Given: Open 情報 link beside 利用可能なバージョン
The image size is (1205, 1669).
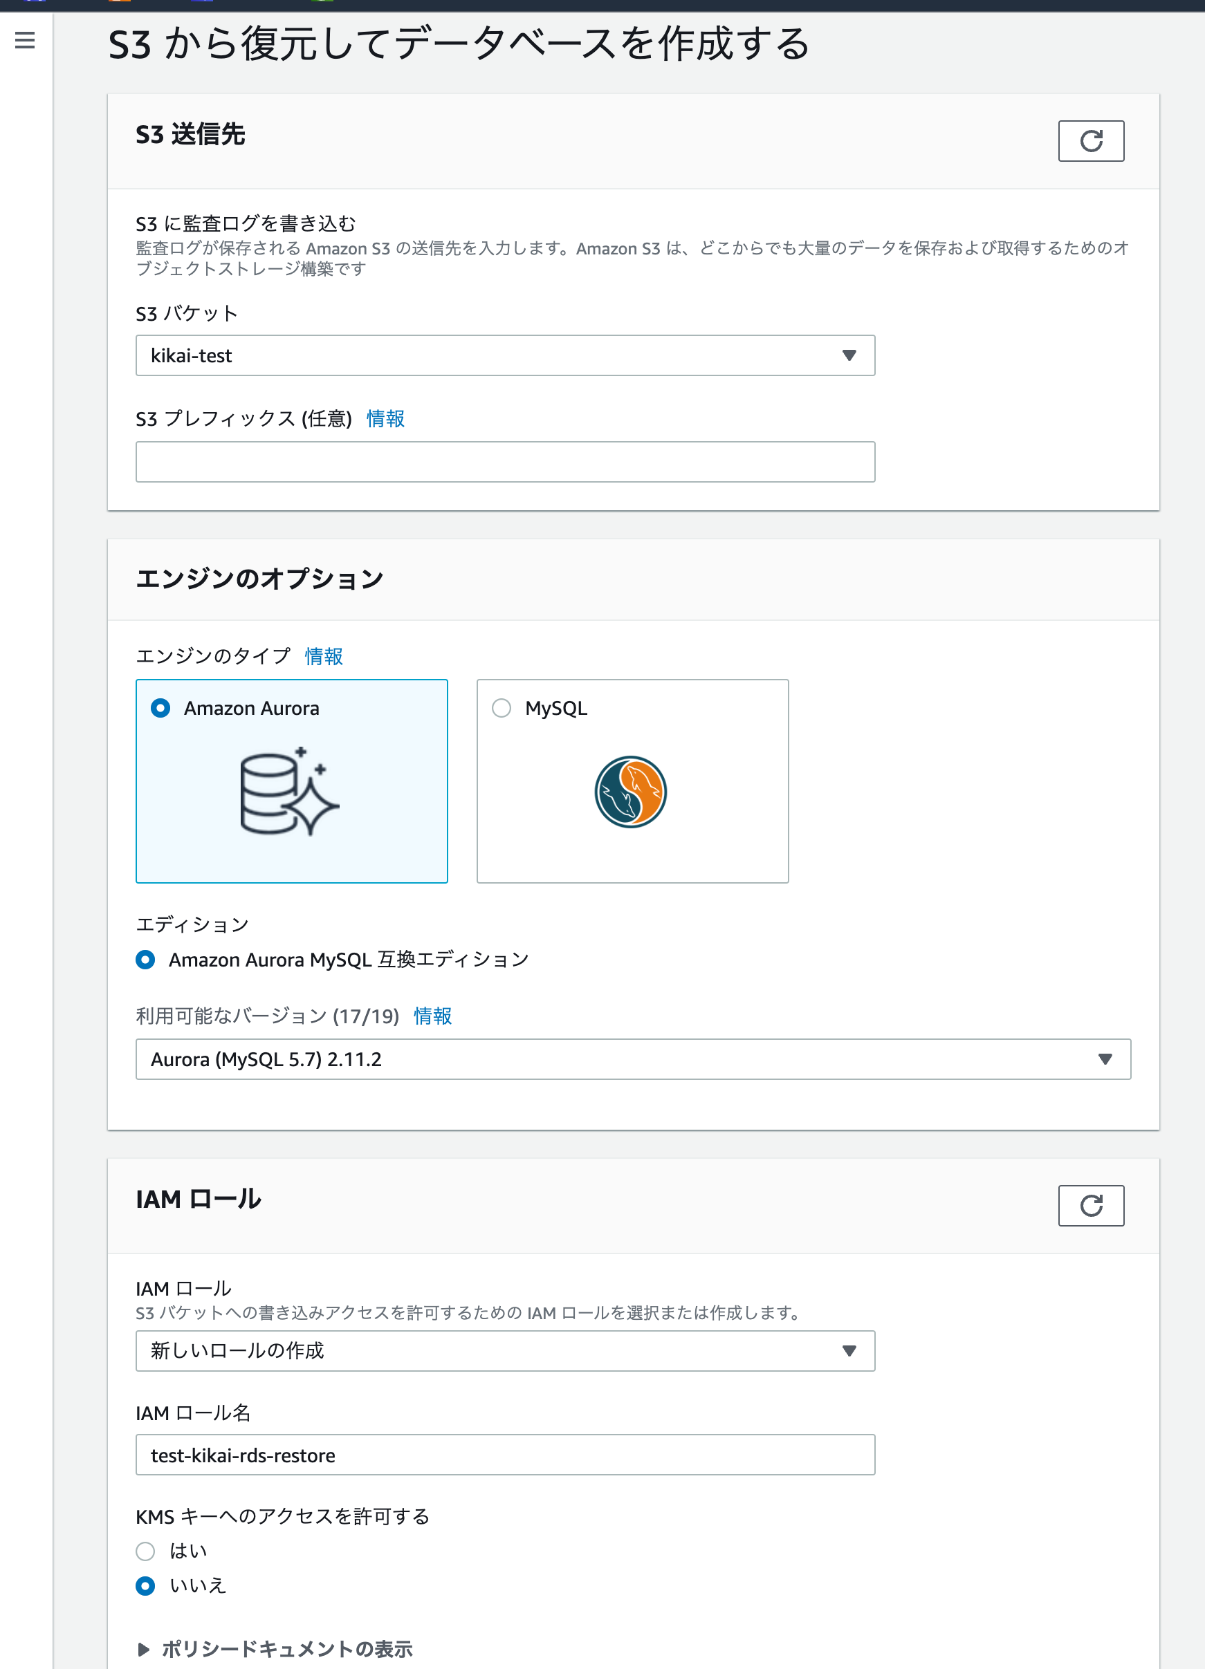Looking at the screenshot, I should pos(432,1016).
